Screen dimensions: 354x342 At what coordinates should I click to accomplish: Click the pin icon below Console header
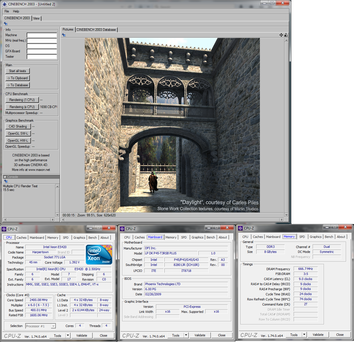point(6,181)
